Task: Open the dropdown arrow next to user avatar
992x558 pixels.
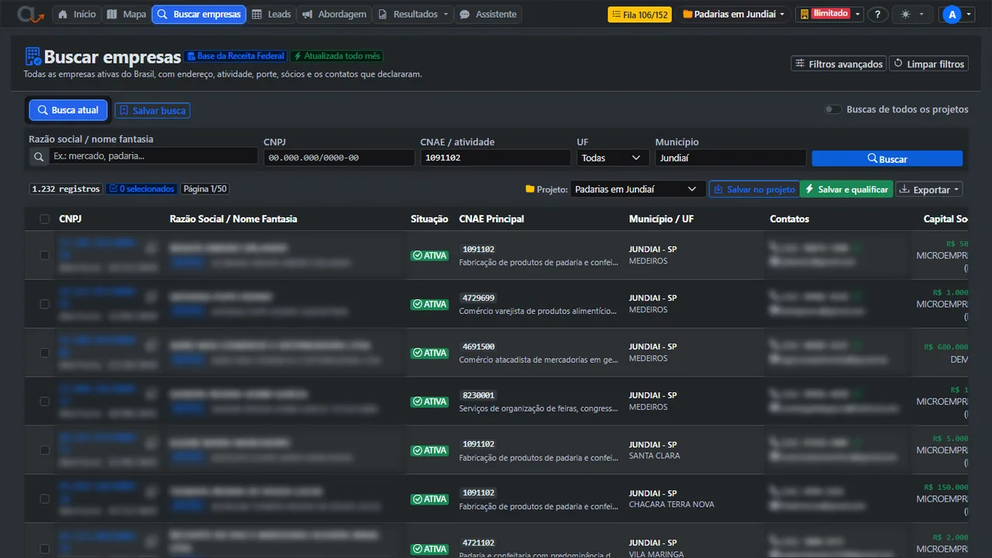Action: point(970,14)
